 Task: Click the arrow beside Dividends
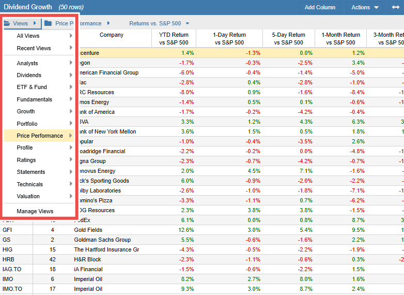pos(71,75)
